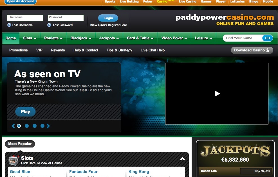Image resolution: width=278 pixels, height=177 pixels.
Task: Open Casino in top bar
Action: pyautogui.click(x=162, y=2)
